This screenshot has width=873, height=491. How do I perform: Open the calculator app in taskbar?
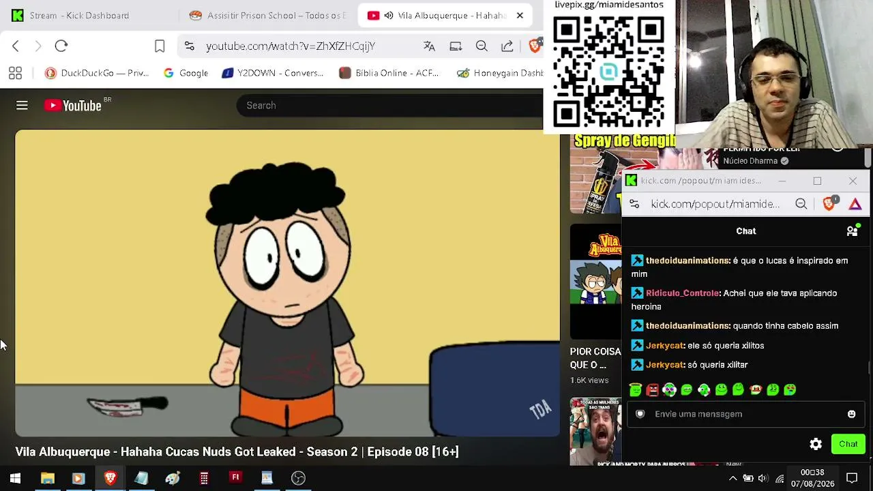(204, 478)
